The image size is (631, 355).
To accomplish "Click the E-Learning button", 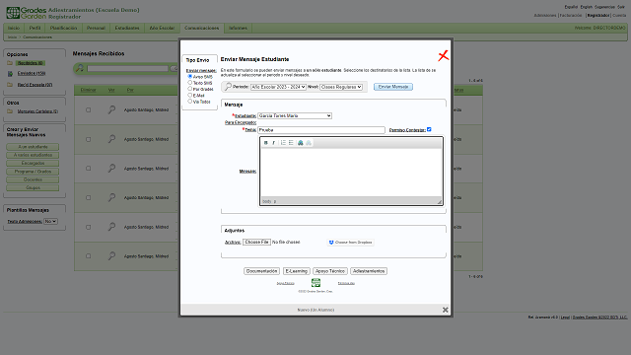I will [x=297, y=271].
